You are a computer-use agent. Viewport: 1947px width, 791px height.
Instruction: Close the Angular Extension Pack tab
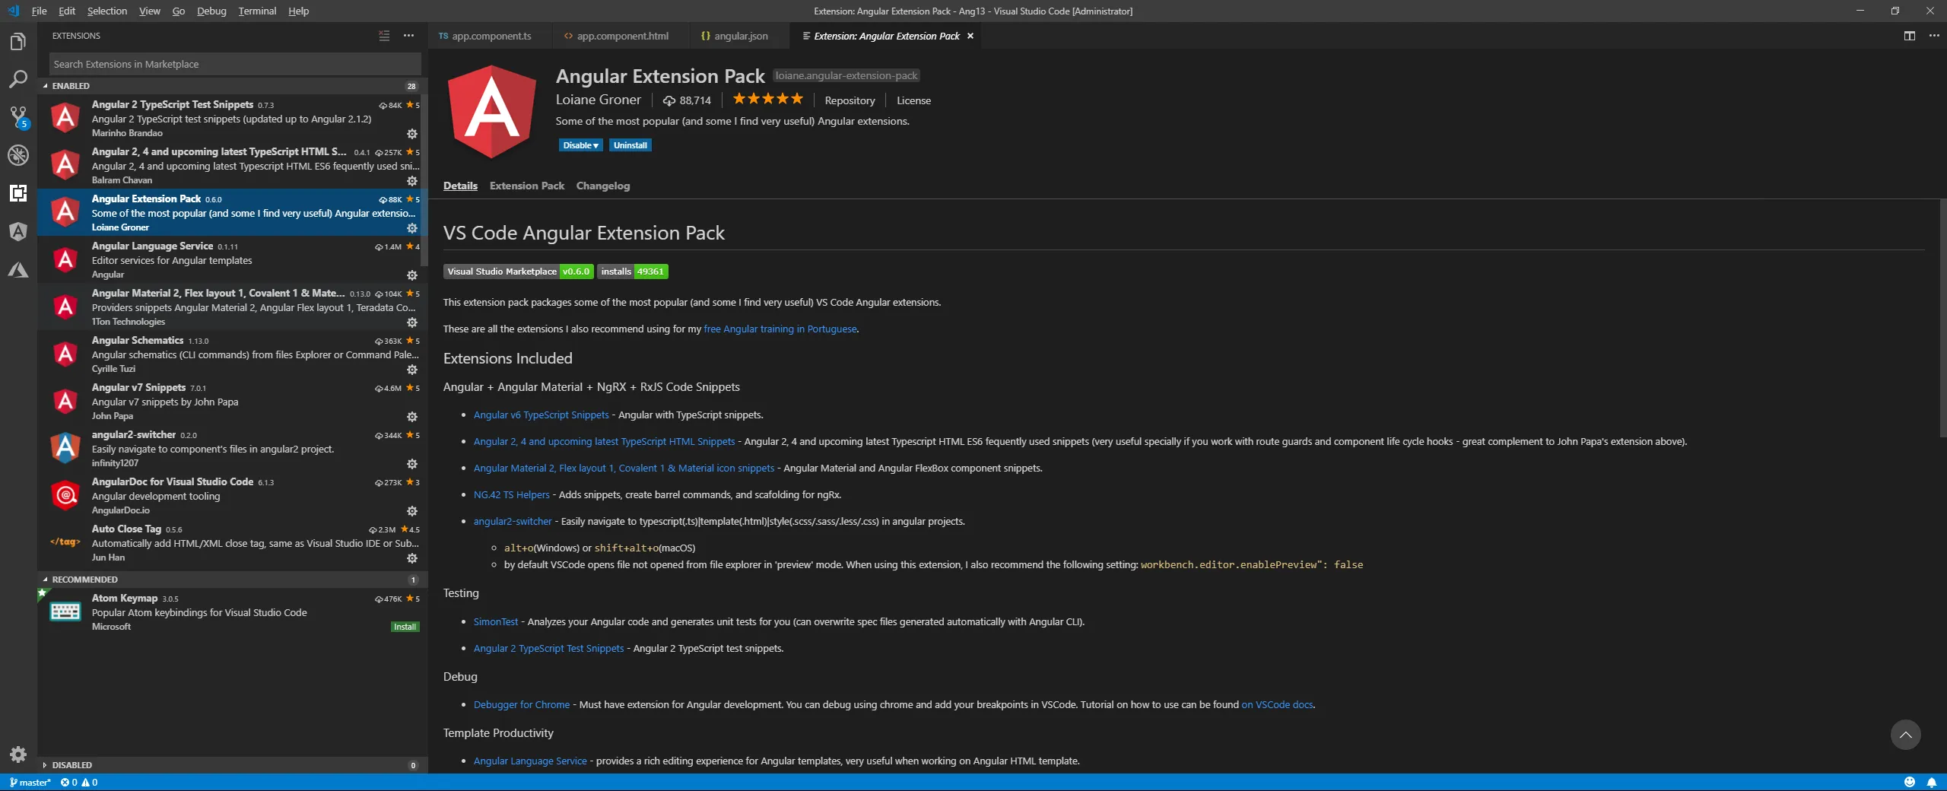970,36
